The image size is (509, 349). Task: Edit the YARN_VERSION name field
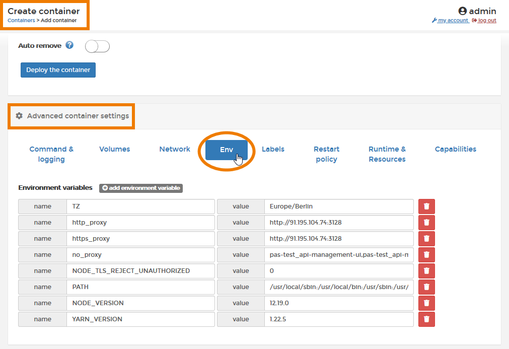tap(140, 319)
